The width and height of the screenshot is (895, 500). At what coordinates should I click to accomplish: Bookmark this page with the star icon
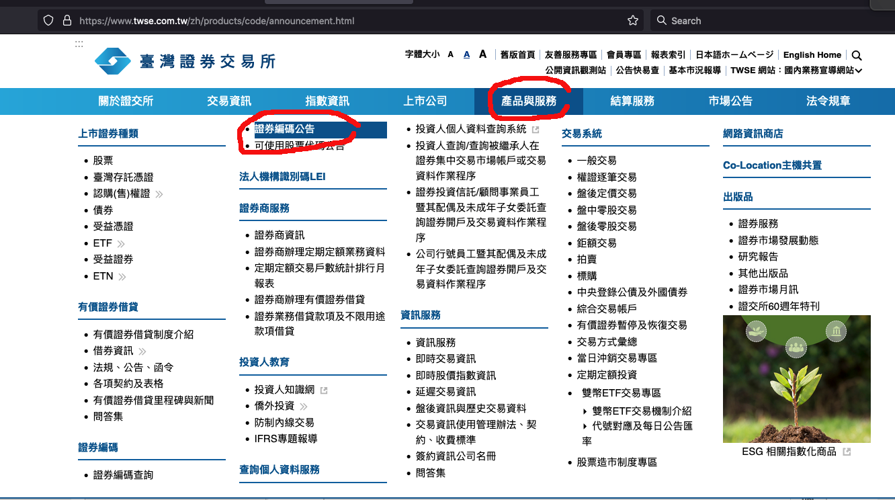(x=632, y=21)
